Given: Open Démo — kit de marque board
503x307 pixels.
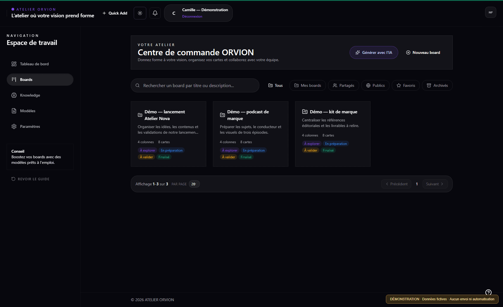Looking at the screenshot, I should [333, 134].
